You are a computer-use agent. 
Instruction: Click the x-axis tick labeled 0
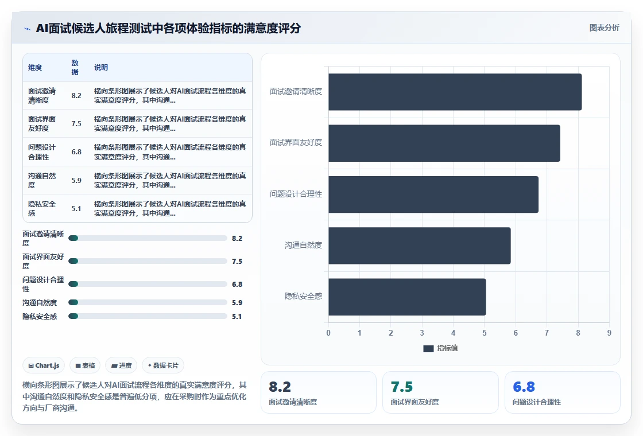coord(328,333)
